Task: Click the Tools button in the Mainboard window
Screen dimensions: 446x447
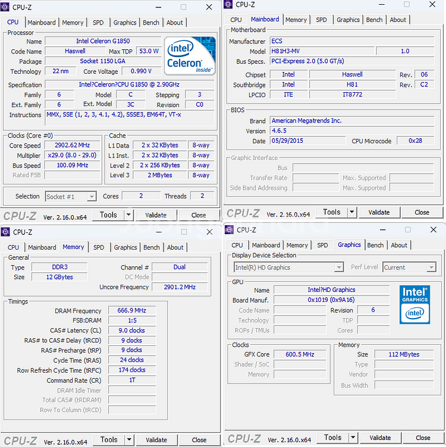Action: pos(332,212)
